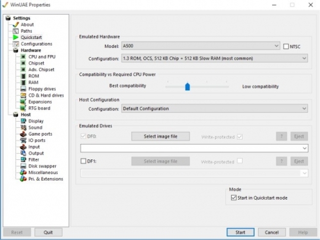
Task: Click the Pri. & Extensions icon
Action: 23,179
